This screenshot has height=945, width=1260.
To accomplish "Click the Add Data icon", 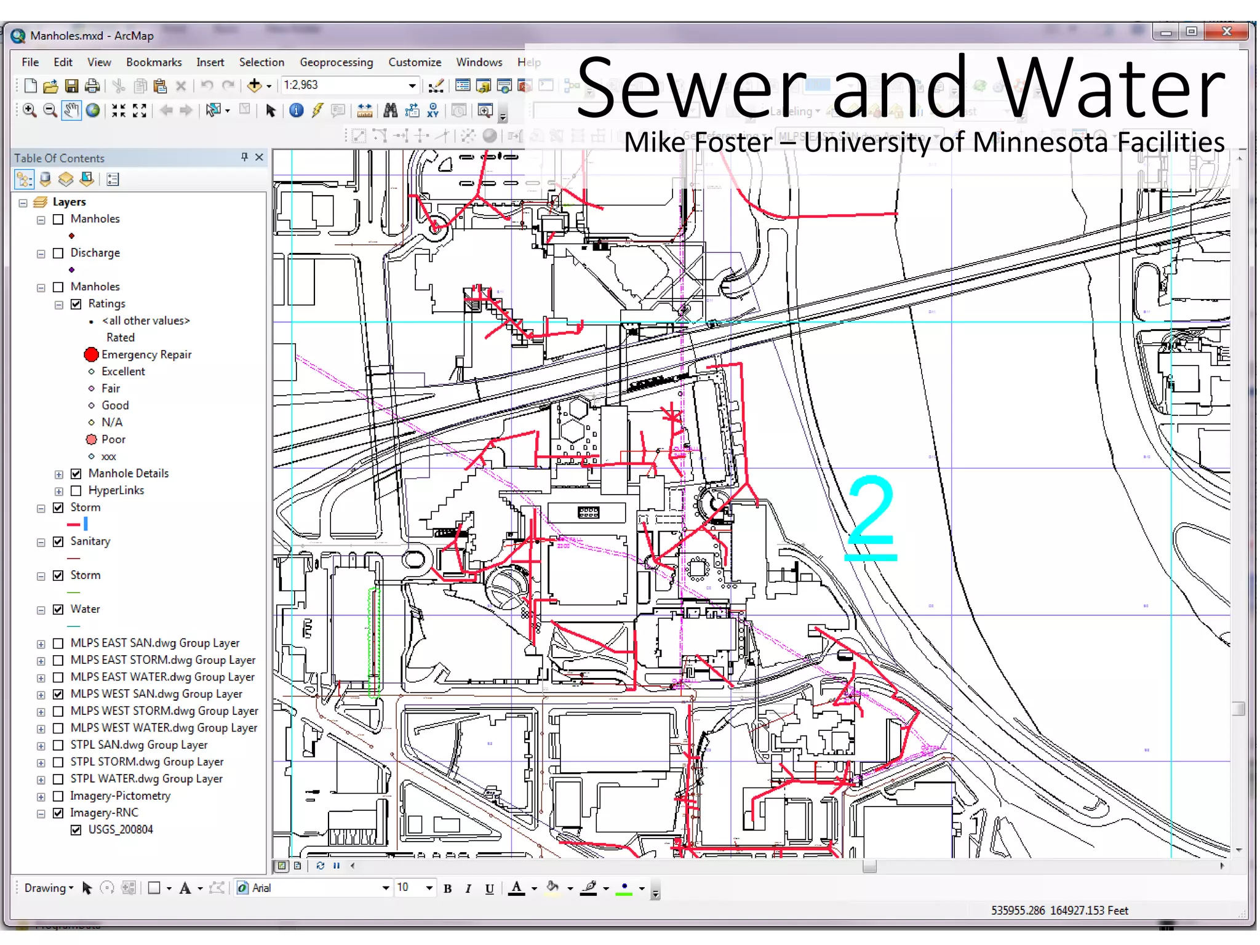I will click(254, 86).
